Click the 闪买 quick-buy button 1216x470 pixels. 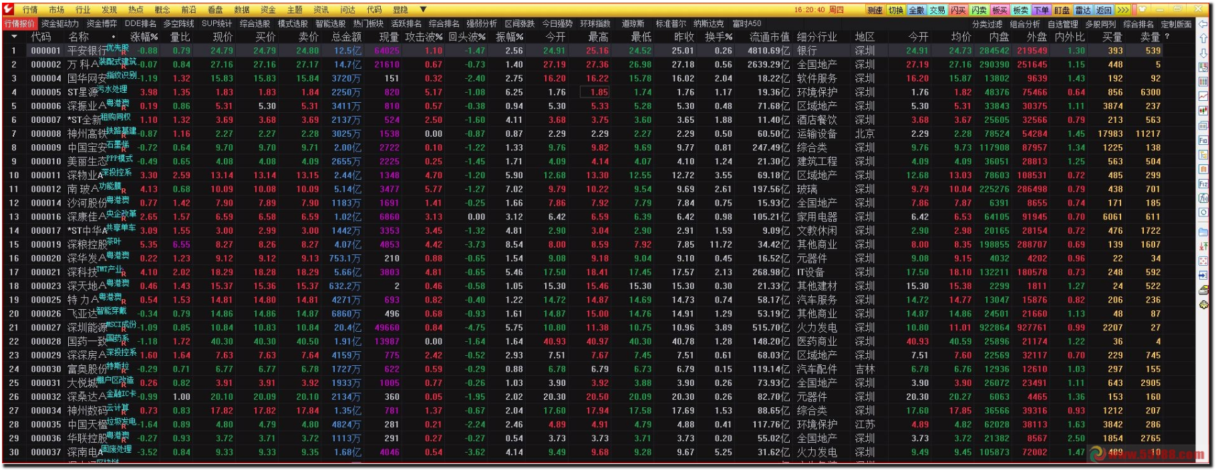(958, 10)
